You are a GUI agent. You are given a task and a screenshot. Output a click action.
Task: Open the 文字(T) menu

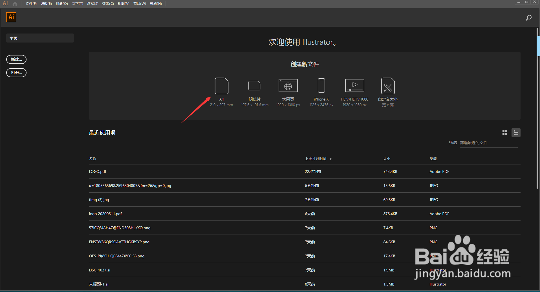[x=77, y=4]
